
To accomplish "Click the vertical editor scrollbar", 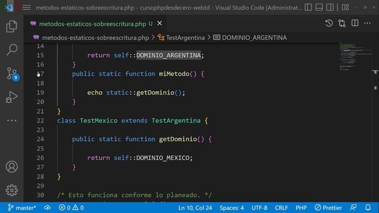I will pyautogui.click(x=375, y=122).
